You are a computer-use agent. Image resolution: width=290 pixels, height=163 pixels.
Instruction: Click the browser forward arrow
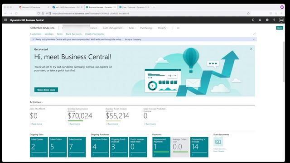(11, 13)
